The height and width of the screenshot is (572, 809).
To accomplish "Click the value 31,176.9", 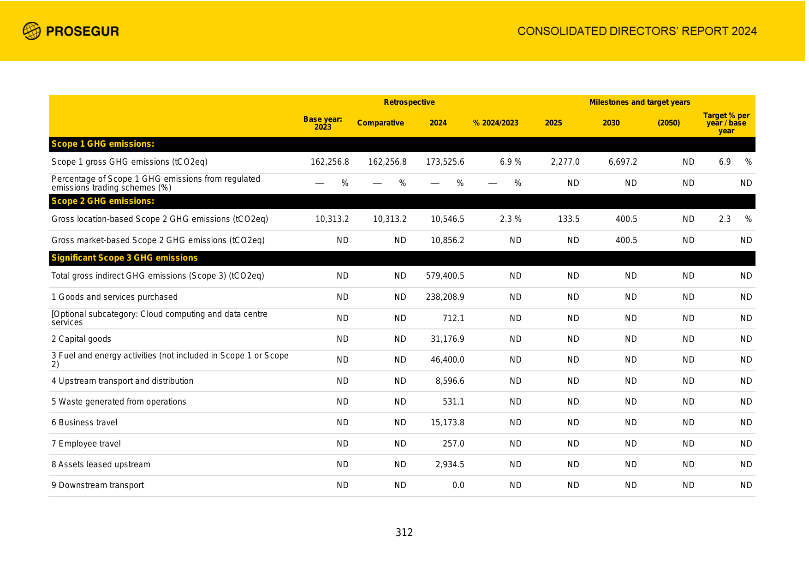I will 447,339.
